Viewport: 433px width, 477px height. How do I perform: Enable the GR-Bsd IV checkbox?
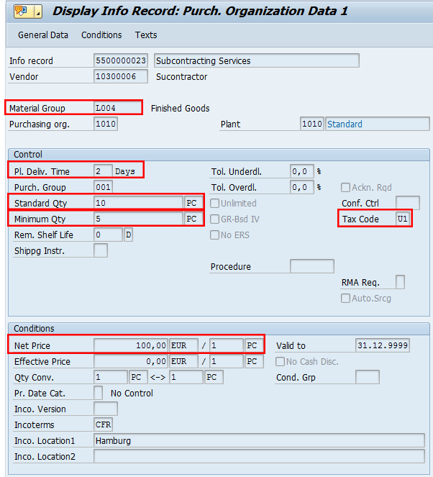tap(214, 219)
